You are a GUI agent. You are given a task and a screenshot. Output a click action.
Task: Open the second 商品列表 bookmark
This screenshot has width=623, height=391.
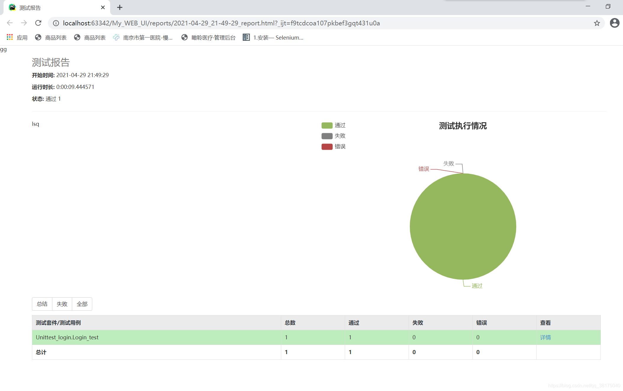point(90,38)
